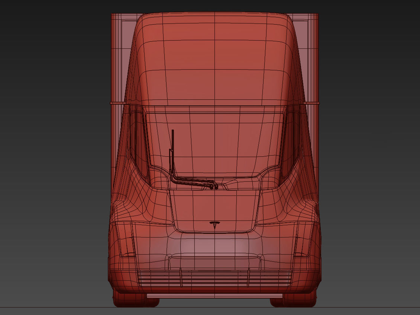
Task: Select the headlight on the viewer's left
Action: pyautogui.click(x=125, y=239)
